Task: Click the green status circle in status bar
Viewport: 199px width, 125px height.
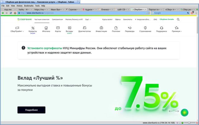Action: coord(183,123)
